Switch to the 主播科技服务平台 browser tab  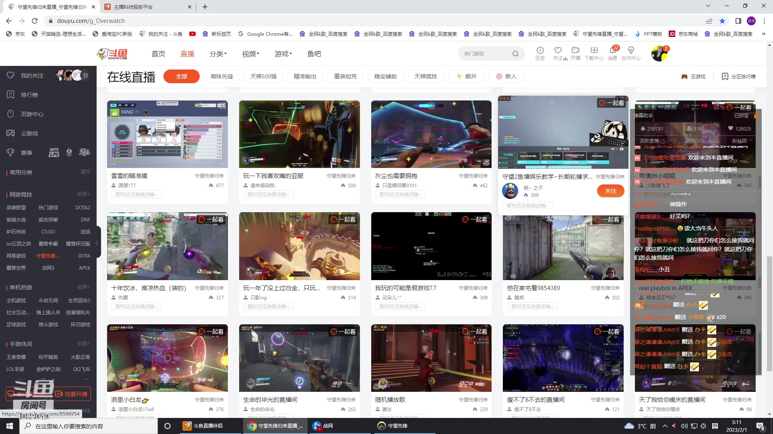147,7
